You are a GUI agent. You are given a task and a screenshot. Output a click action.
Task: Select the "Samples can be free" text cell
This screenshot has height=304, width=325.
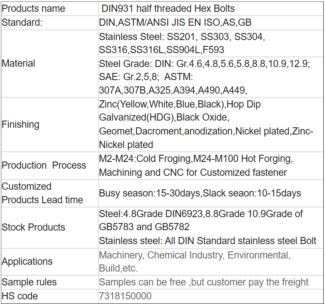click(204, 282)
